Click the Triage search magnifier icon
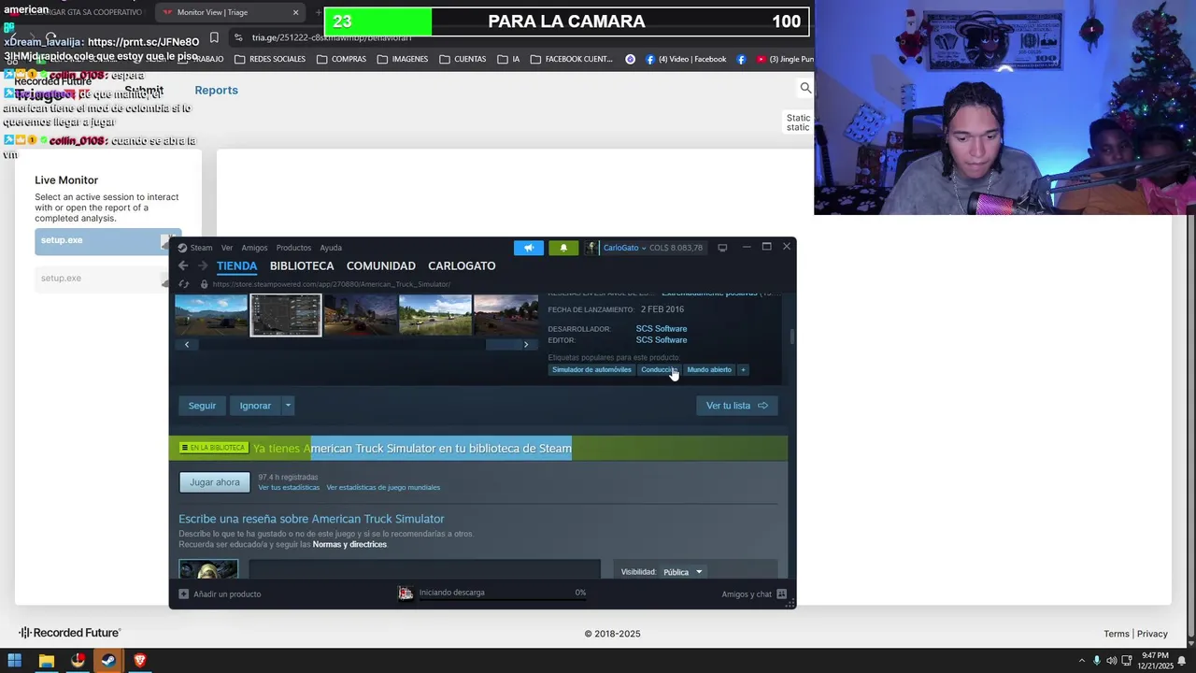This screenshot has width=1196, height=673. 805,88
